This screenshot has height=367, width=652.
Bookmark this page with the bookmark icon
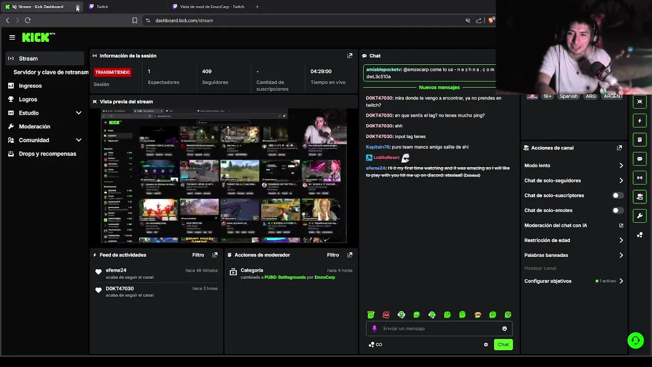click(x=134, y=20)
